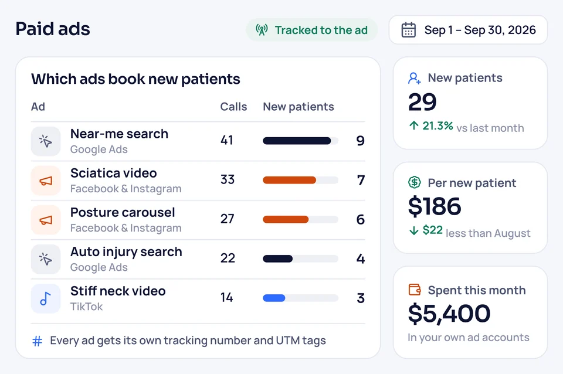Click the Stiff neck video TikTok note icon
Image resolution: width=563 pixels, height=374 pixels.
pos(46,298)
